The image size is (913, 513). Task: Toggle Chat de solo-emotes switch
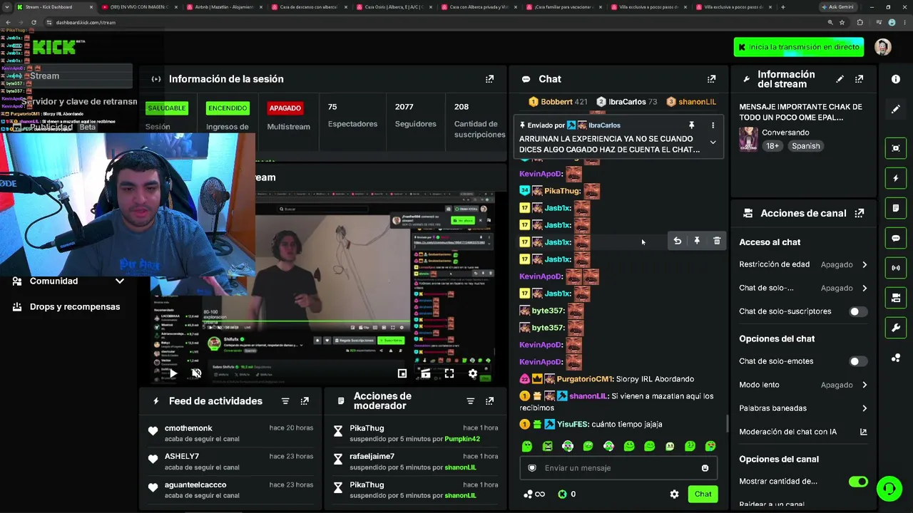pos(858,361)
